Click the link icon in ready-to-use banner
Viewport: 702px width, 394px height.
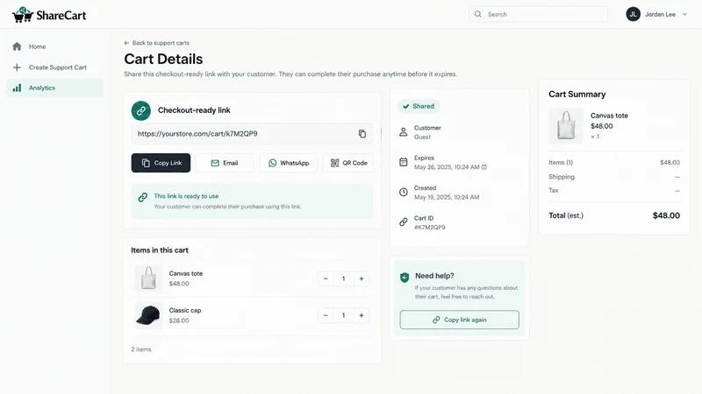click(143, 197)
